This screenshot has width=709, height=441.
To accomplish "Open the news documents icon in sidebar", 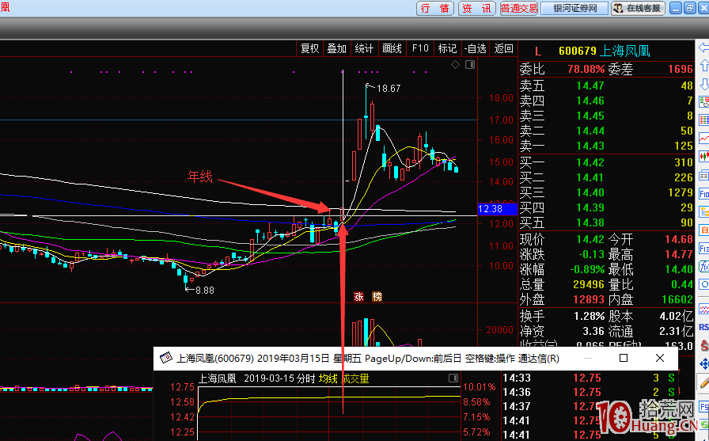I will (x=704, y=175).
